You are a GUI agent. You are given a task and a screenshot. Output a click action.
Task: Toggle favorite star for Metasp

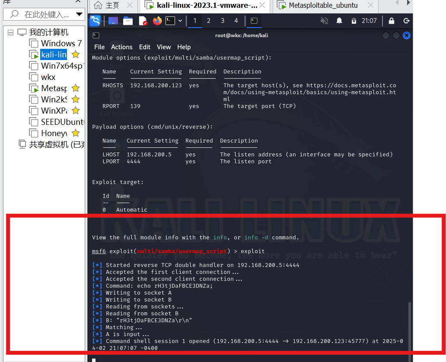click(75, 88)
